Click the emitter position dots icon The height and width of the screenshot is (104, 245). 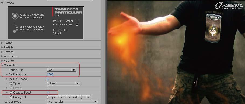tap(15, 28)
